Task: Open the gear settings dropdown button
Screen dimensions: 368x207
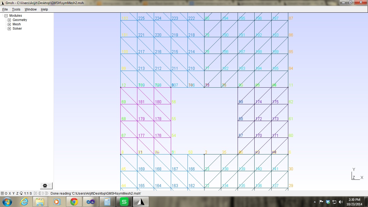Action: click(x=46, y=186)
